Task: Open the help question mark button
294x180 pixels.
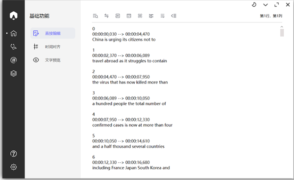Action: (14, 154)
